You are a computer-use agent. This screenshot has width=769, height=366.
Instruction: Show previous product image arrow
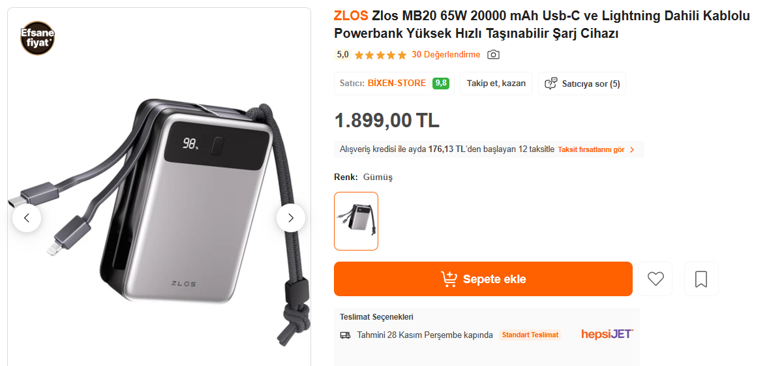tap(27, 218)
